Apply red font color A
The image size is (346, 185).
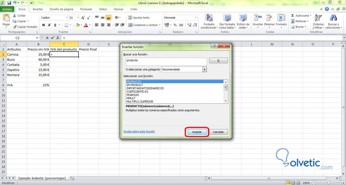[86, 25]
